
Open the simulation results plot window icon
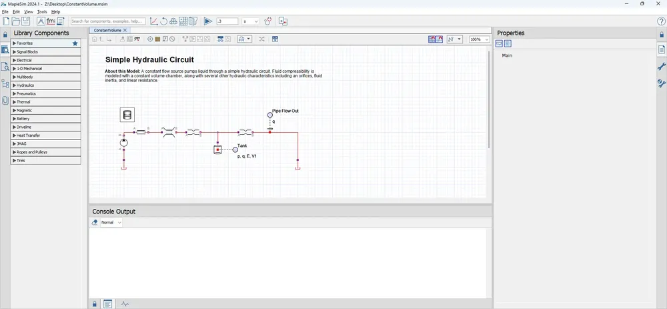coord(154,21)
